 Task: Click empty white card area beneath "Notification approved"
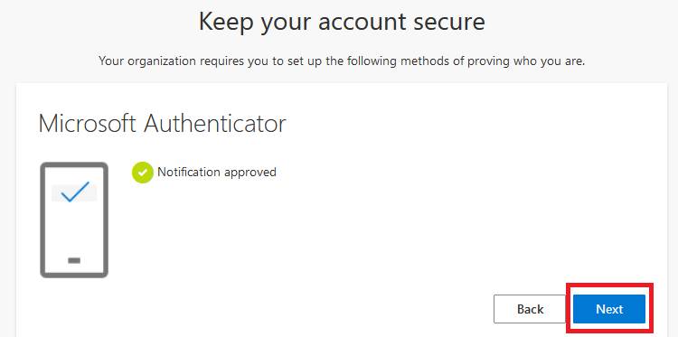(303, 233)
